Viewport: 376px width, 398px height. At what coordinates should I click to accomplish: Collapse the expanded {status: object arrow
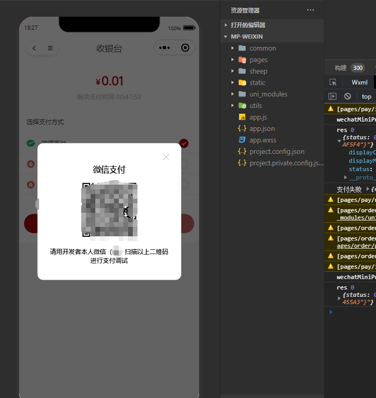tap(339, 141)
